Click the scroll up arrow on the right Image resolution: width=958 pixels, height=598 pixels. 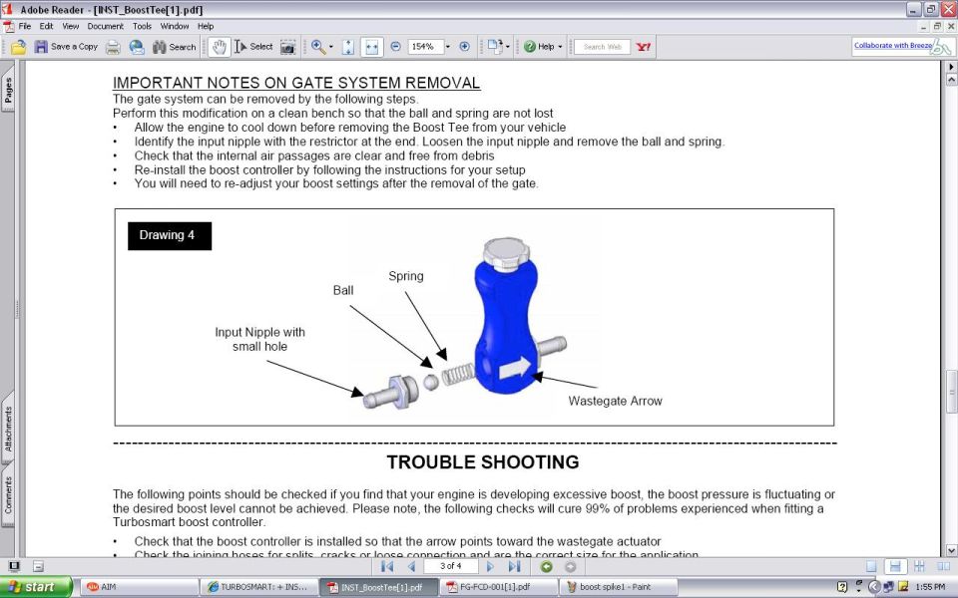point(951,79)
